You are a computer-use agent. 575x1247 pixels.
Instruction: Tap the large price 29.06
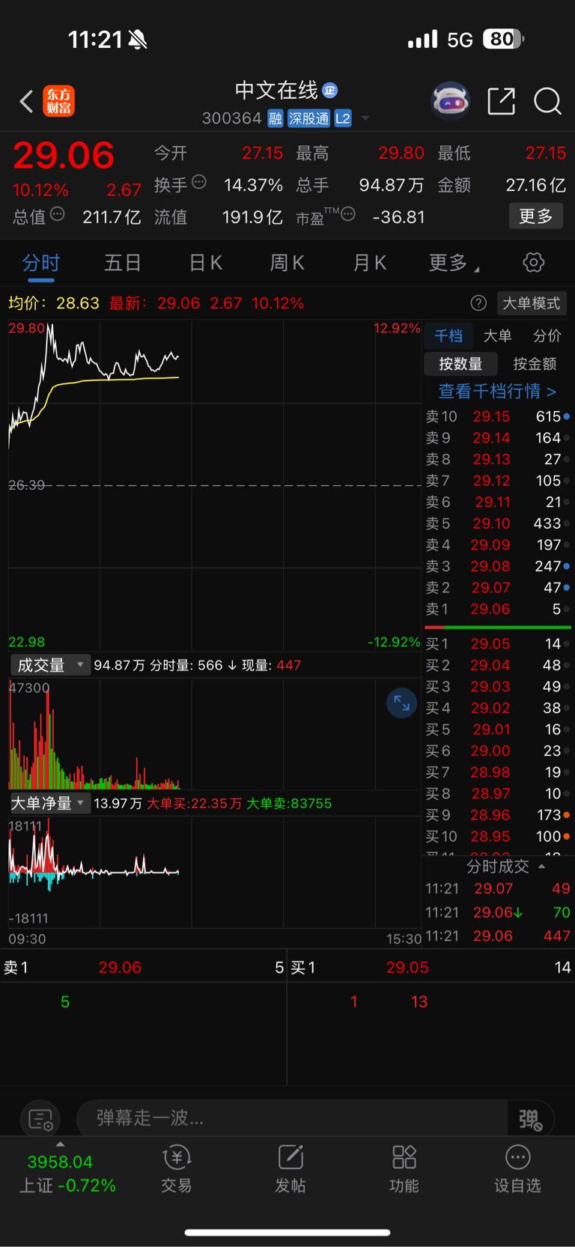pyautogui.click(x=64, y=156)
